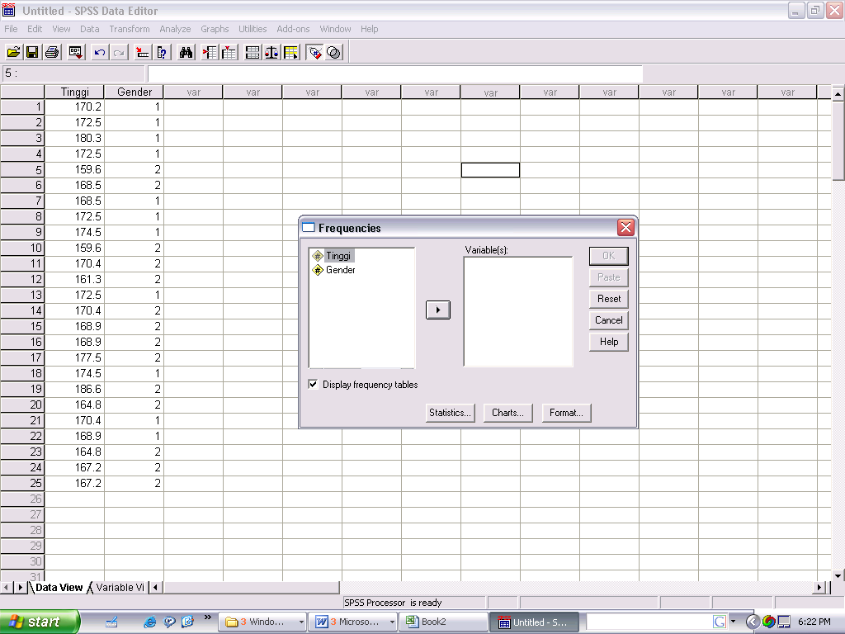This screenshot has height=634, width=845.
Task: Click the Google search box dropdown arrow
Action: pyautogui.click(x=733, y=622)
